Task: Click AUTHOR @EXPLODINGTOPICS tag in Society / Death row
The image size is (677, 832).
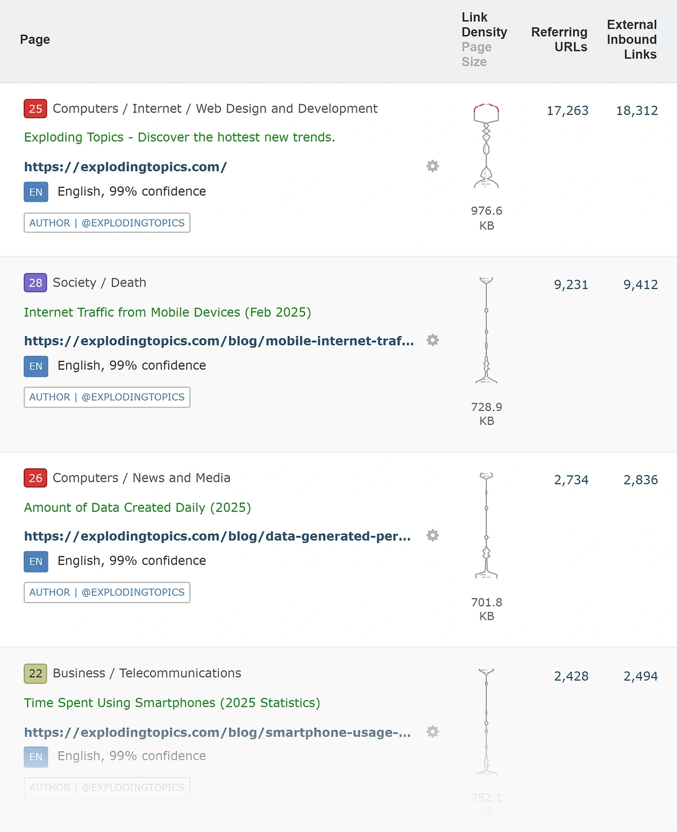Action: 107,397
